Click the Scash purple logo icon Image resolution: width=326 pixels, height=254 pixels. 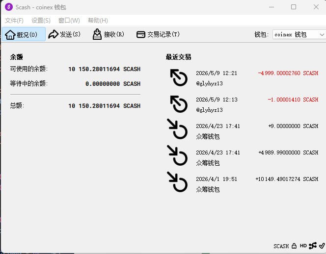coord(9,7)
